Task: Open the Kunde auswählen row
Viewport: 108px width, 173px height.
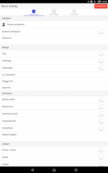Action: click(54, 25)
